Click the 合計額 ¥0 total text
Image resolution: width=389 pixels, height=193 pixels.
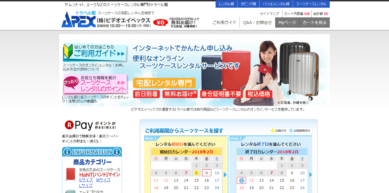pyautogui.click(x=321, y=14)
